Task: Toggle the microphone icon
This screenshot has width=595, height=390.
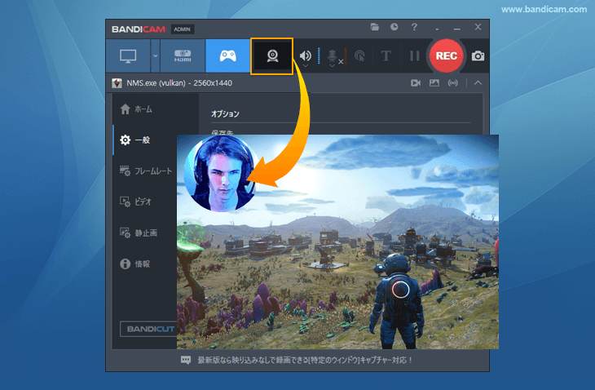Action: click(332, 55)
